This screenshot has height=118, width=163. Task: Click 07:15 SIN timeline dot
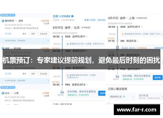click(117, 41)
